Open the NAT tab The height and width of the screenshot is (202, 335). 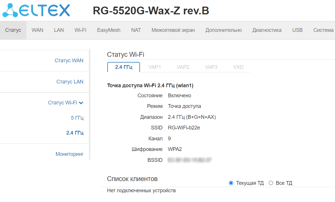pos(136,30)
